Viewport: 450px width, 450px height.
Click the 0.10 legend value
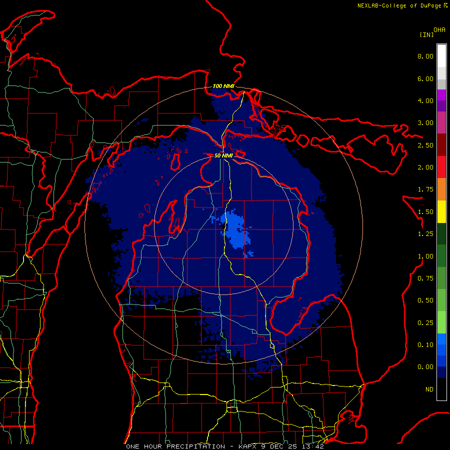tap(425, 345)
